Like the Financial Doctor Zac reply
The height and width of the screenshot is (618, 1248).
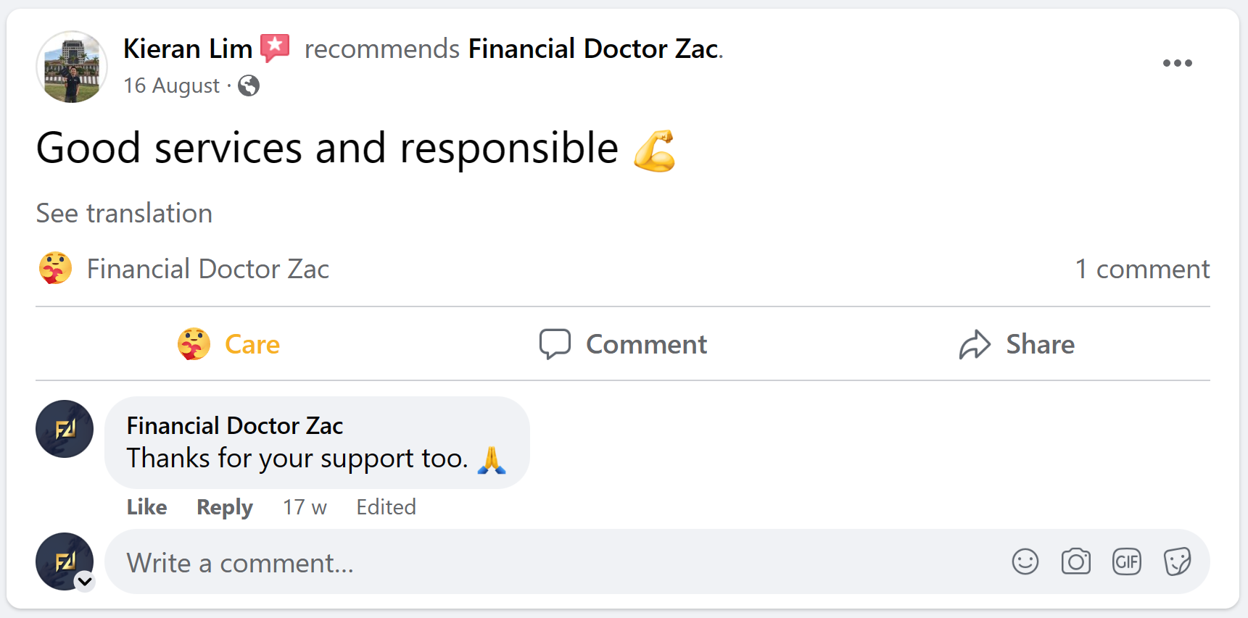pyautogui.click(x=146, y=507)
